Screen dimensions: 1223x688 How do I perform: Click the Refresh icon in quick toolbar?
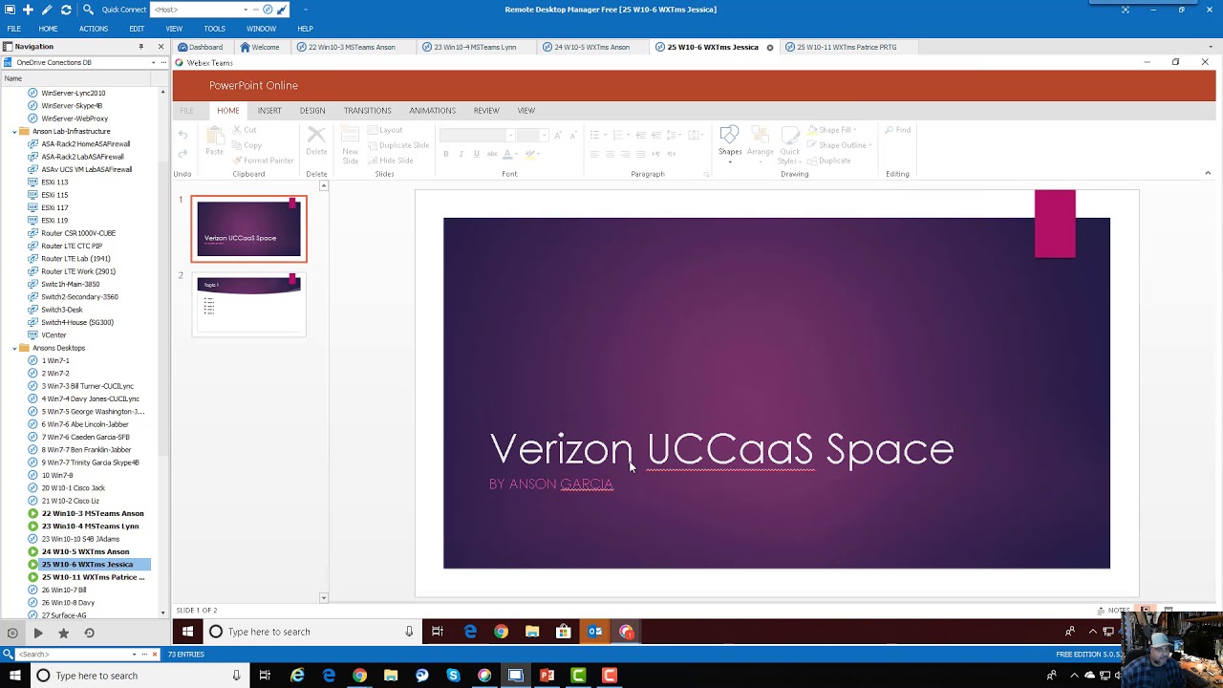tap(66, 10)
